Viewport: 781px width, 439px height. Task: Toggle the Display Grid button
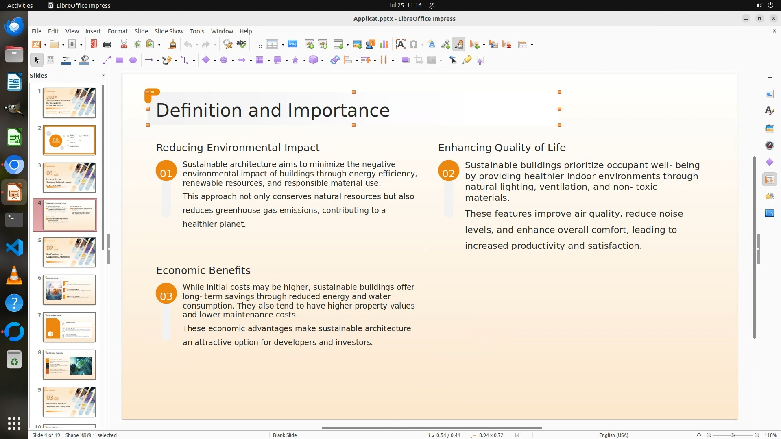point(257,44)
